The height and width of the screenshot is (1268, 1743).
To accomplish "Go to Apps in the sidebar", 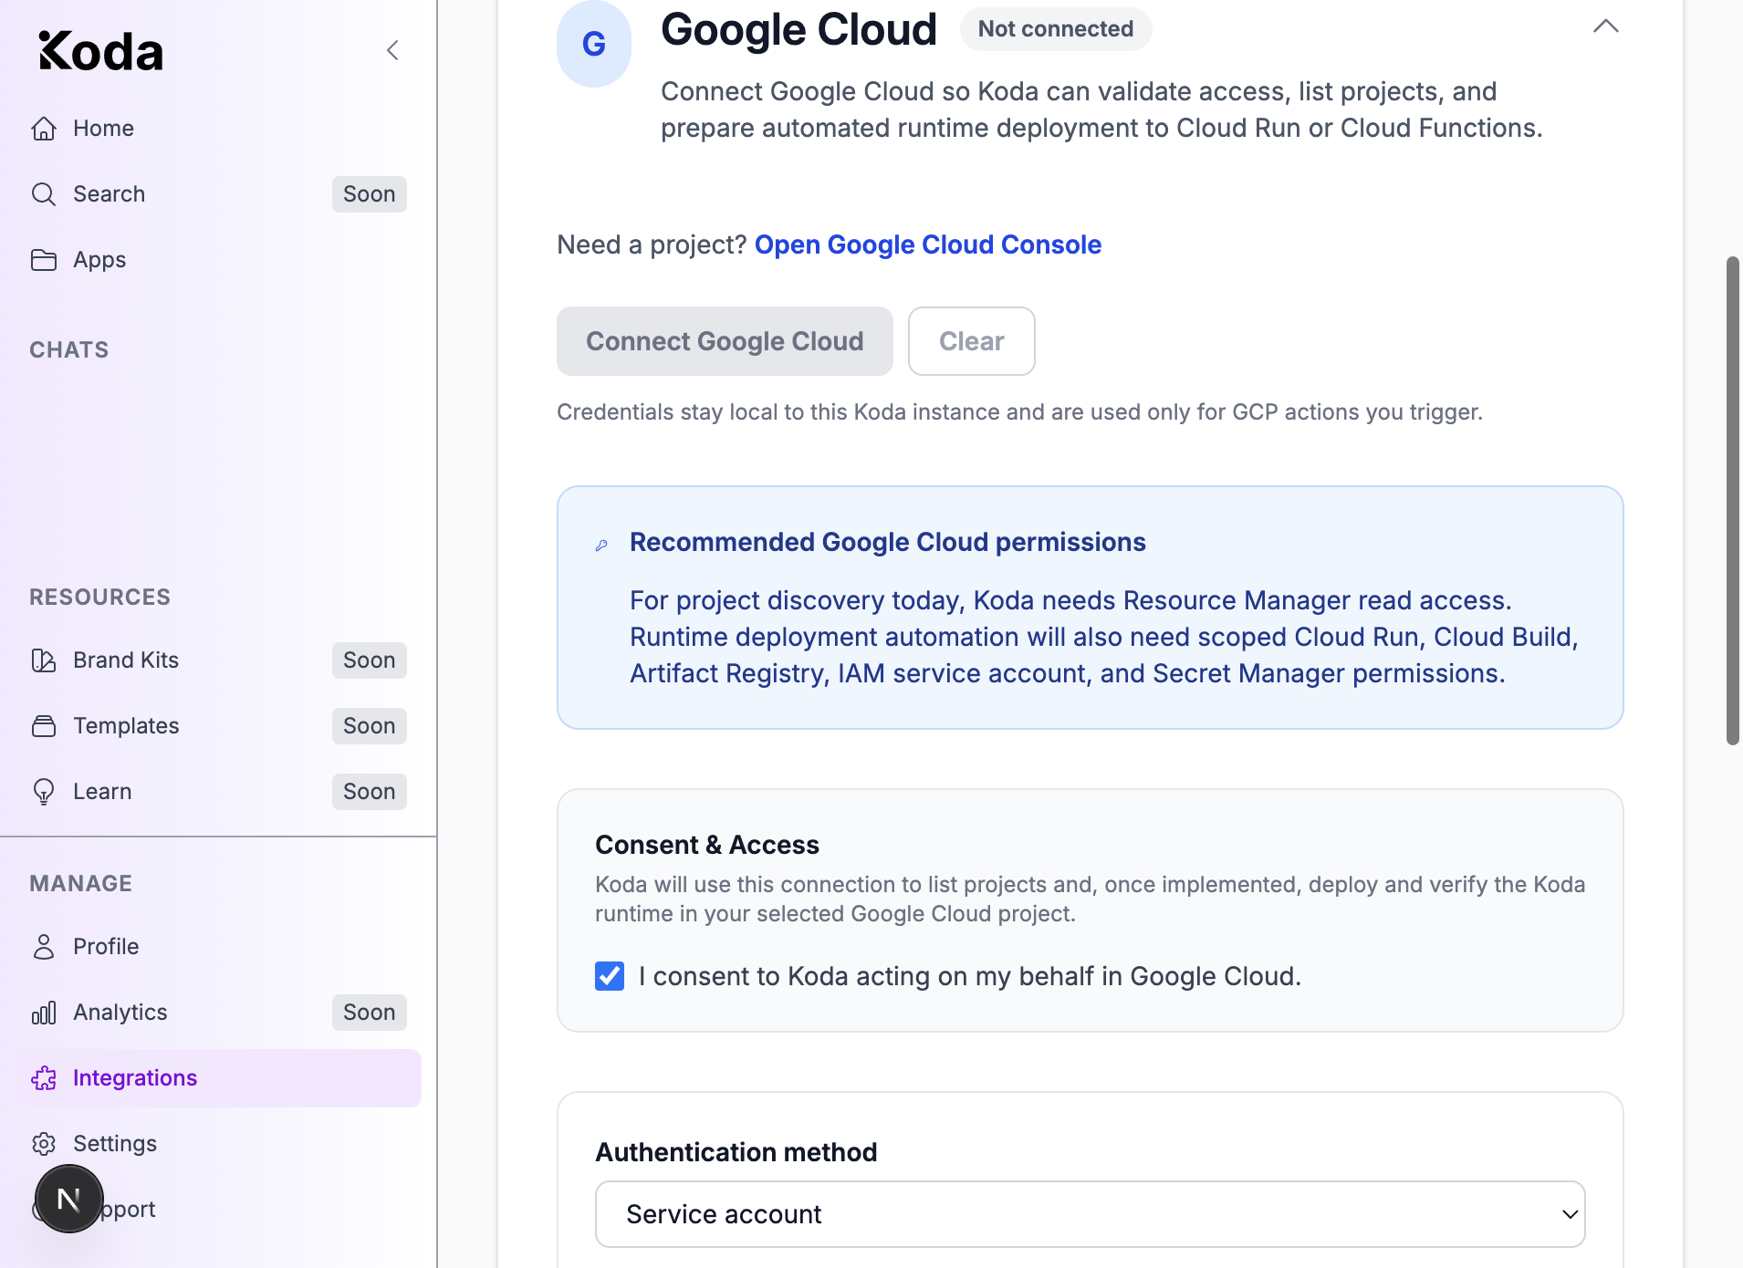I will click(x=217, y=260).
